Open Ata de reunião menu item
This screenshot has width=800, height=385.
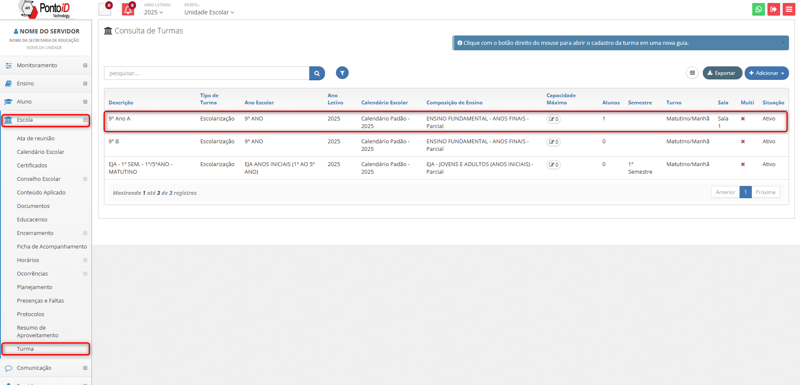point(35,139)
